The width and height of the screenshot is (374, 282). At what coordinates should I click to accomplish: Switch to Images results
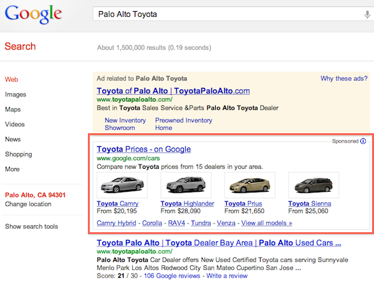[x=16, y=95]
